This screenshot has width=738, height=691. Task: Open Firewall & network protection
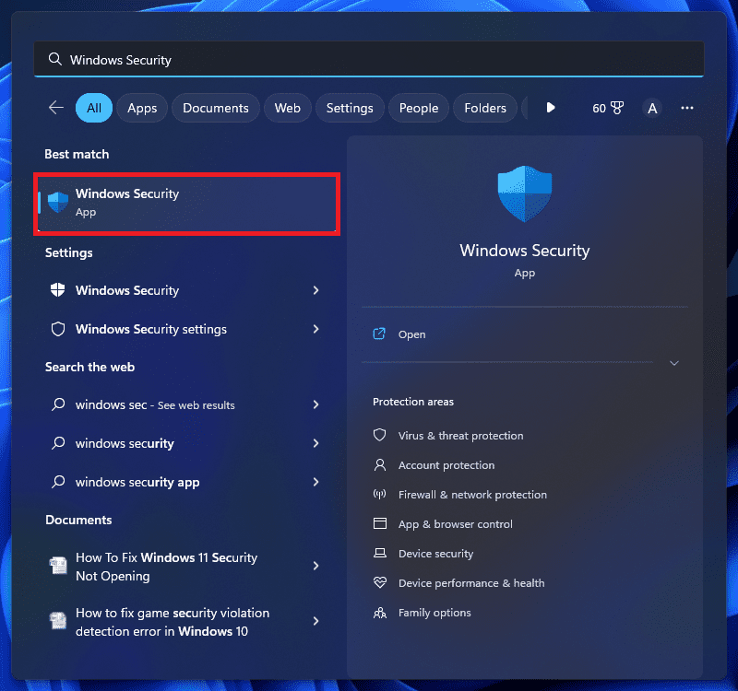coord(472,495)
